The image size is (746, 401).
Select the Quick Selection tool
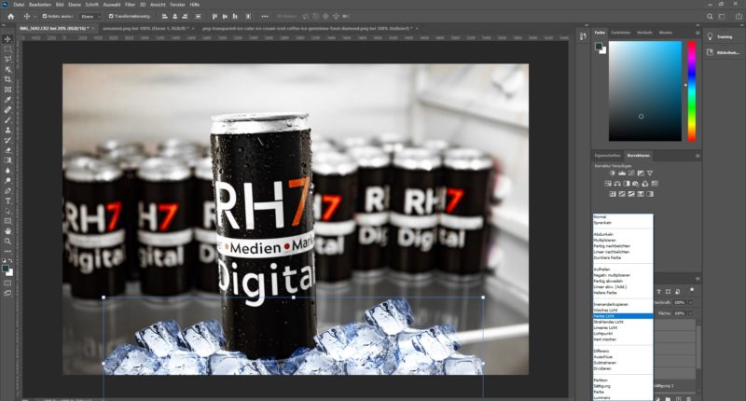[7, 69]
